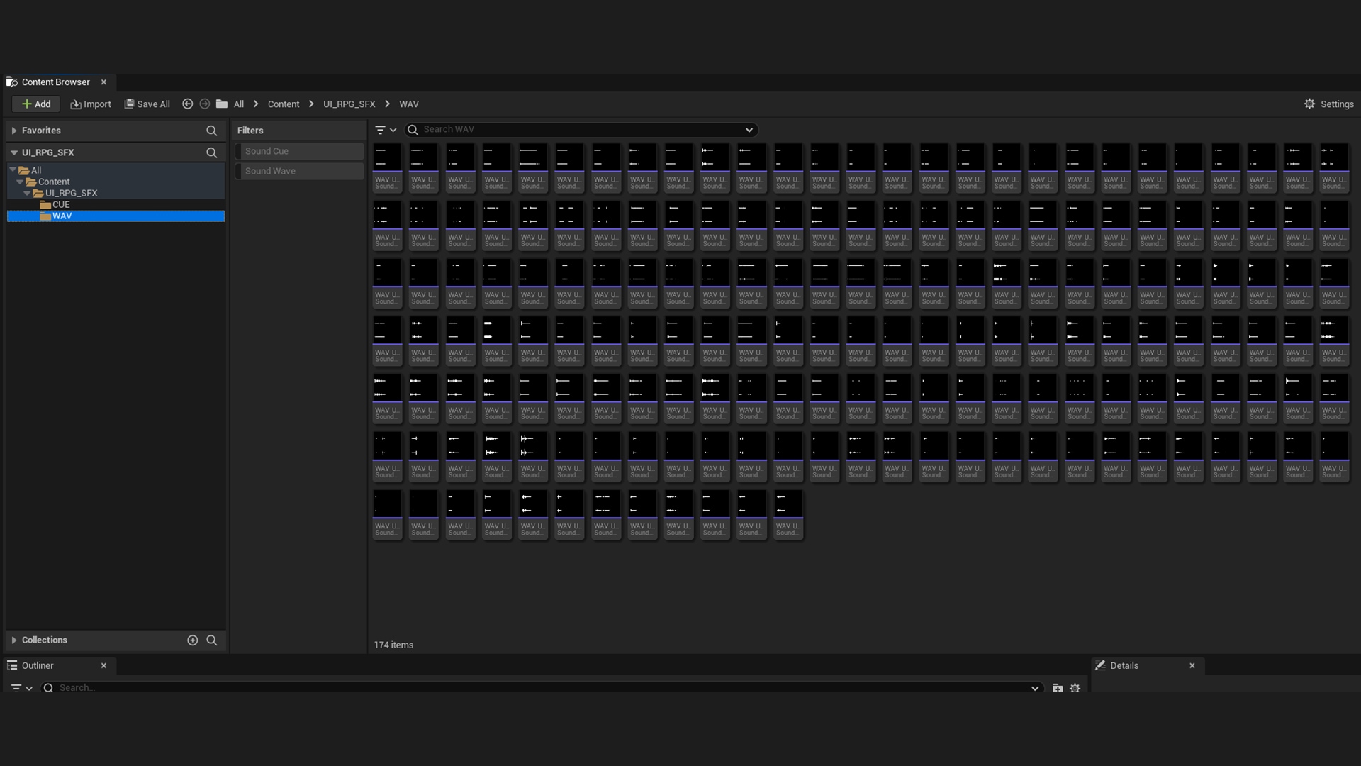Open UI_RPG_SFX folder via breadcrumb

[x=349, y=104]
